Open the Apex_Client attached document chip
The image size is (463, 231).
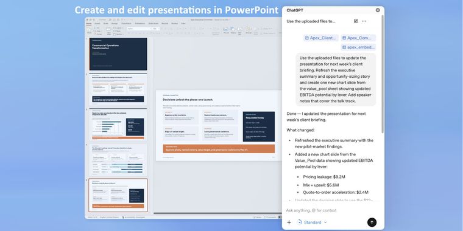[320, 38]
